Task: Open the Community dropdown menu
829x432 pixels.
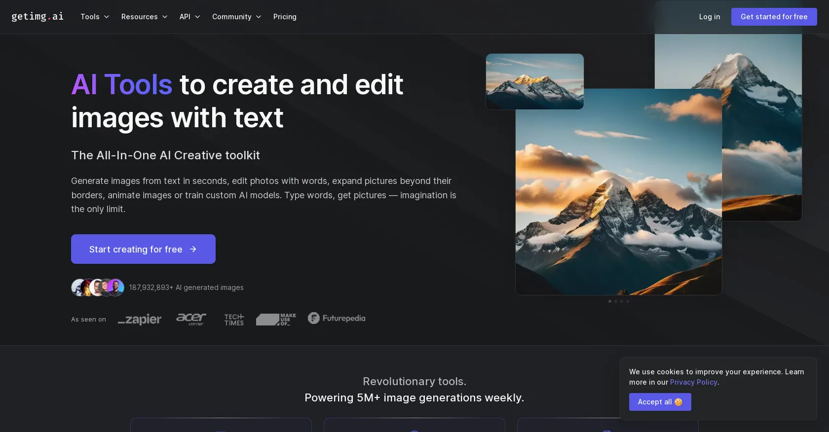Action: tap(237, 17)
